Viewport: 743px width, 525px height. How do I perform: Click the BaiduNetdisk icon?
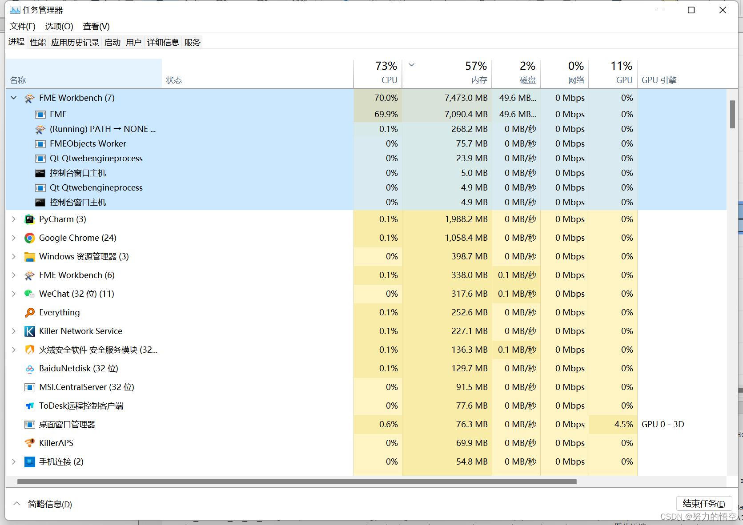coord(29,369)
